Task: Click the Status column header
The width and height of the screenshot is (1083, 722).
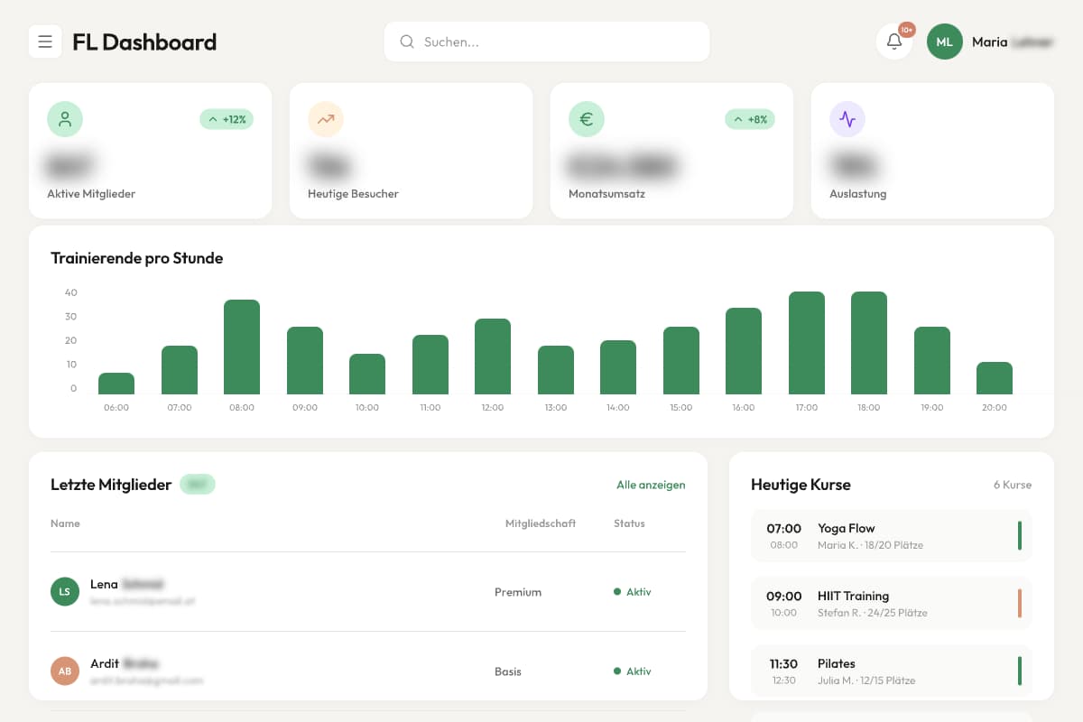Action: coord(629,523)
